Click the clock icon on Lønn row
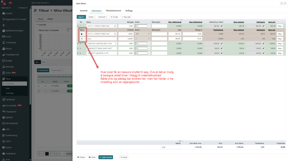290x161 pixels. (x=82, y=39)
